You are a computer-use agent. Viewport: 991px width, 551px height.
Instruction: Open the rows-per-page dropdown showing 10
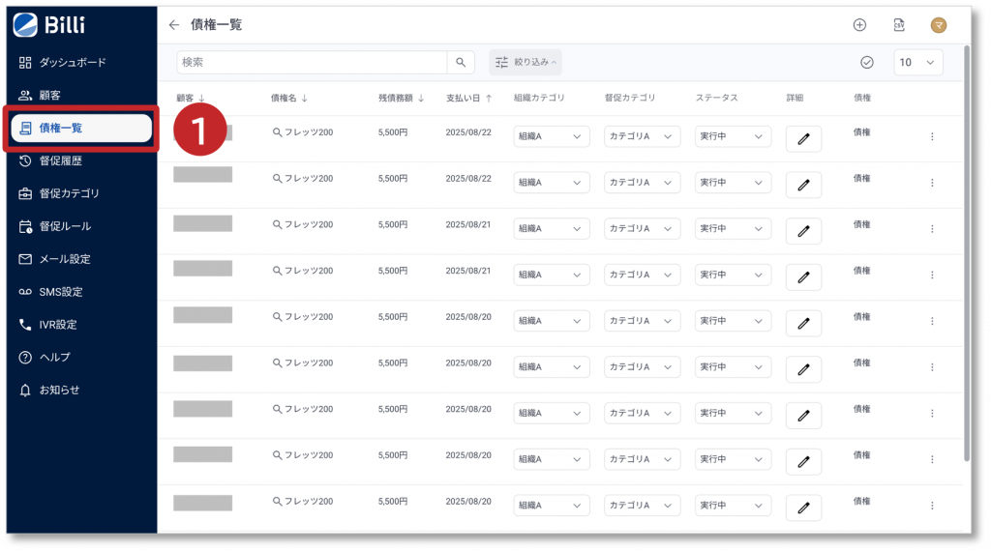point(917,62)
